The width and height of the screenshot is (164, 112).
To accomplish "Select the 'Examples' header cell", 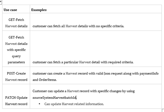I will [96, 9].
